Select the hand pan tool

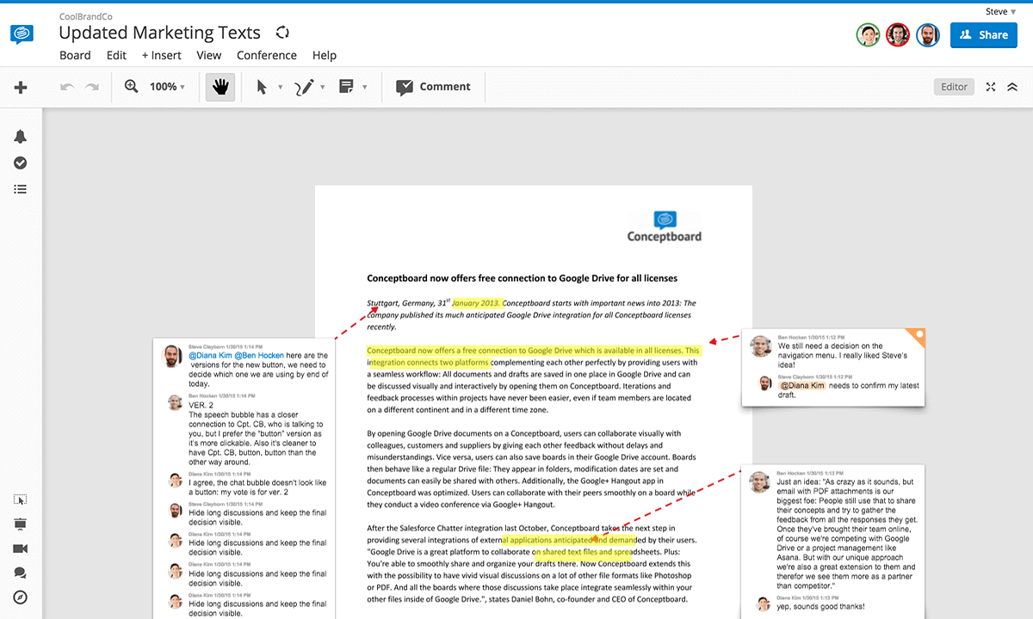[x=220, y=87]
